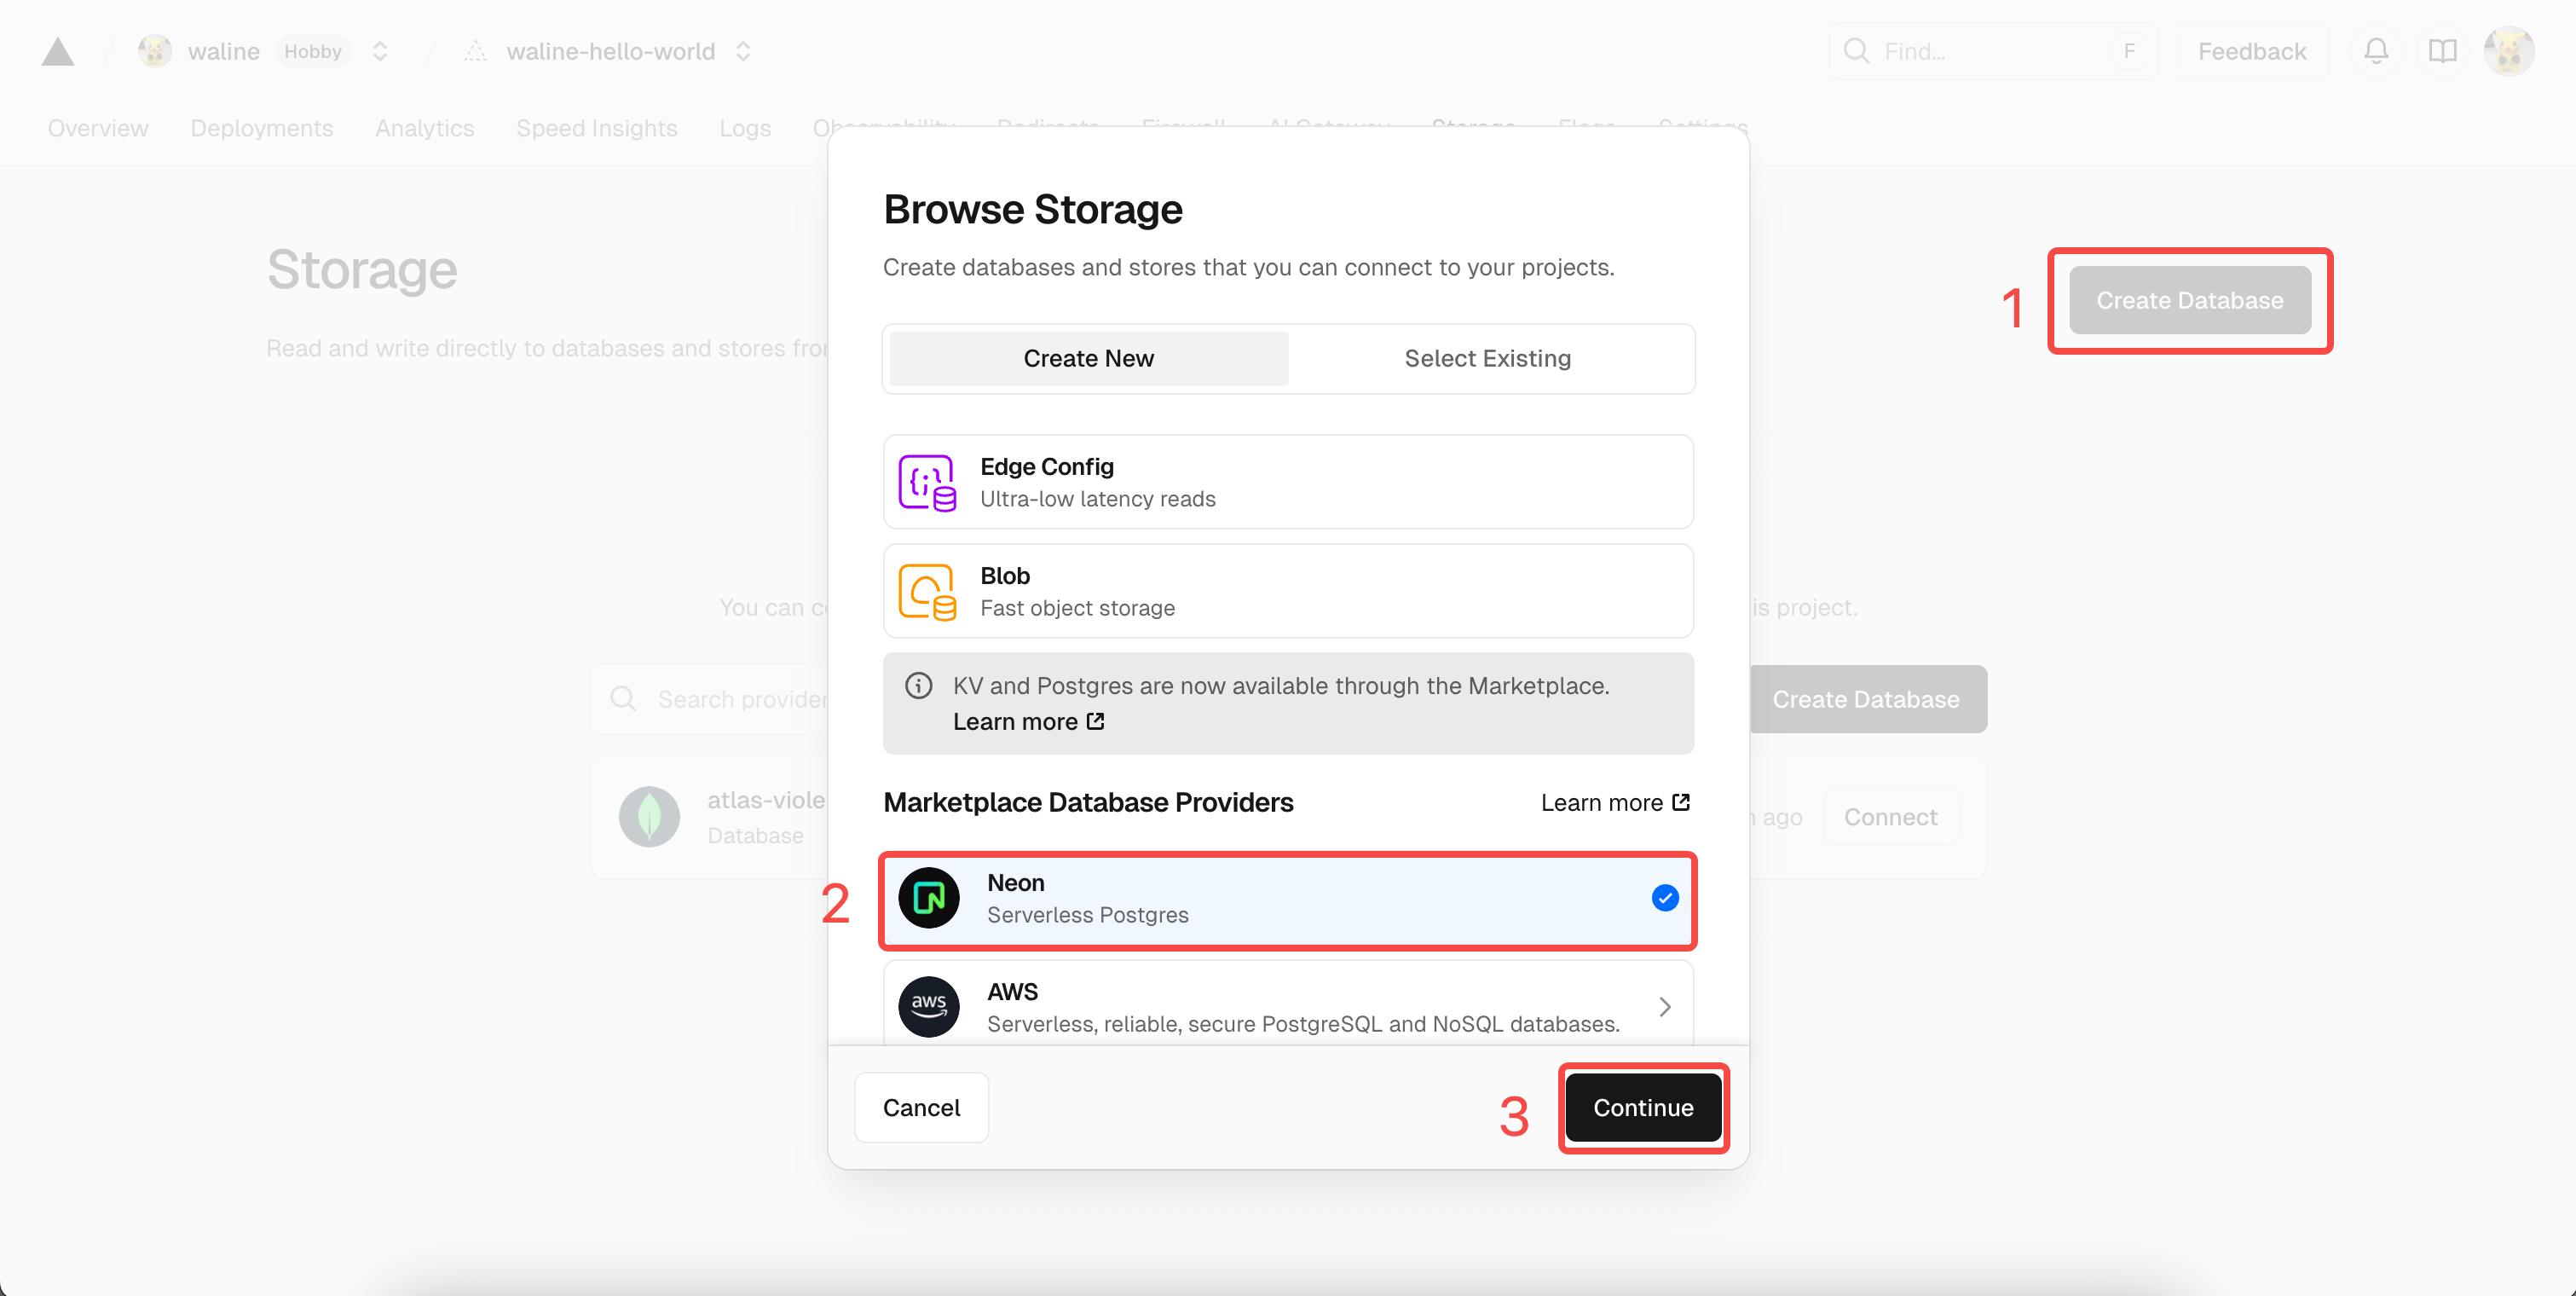Click the atlas MongoDB leaf icon

coord(649,817)
